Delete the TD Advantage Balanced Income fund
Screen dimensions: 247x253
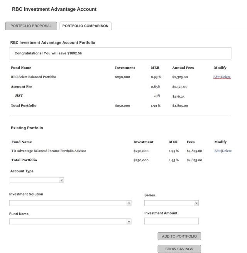[227, 151]
